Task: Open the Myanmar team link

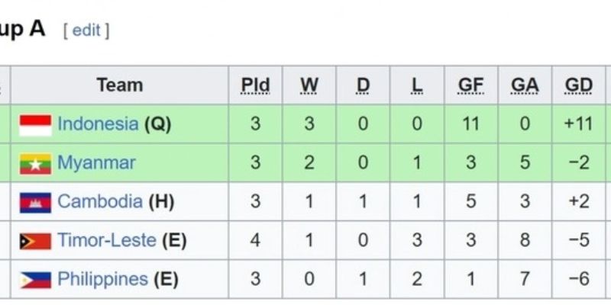Action: [x=96, y=162]
